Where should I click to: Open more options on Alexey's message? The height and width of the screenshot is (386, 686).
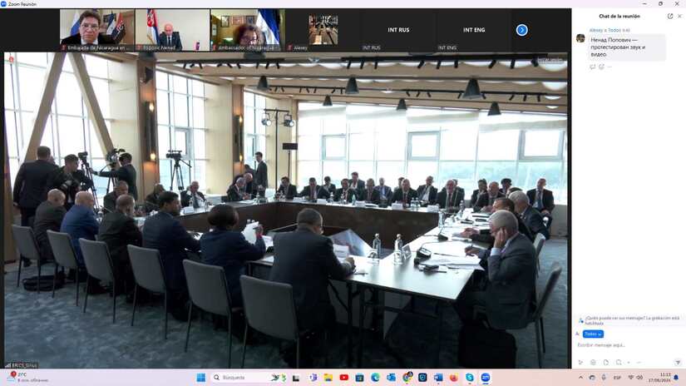click(610, 67)
